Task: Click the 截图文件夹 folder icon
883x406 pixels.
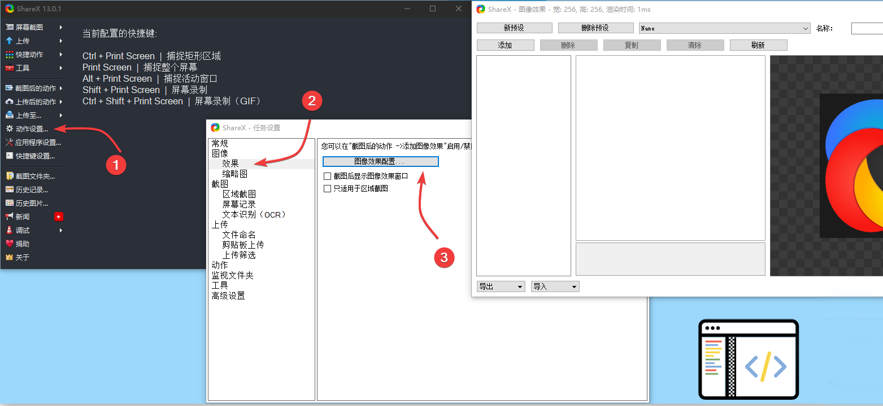Action: click(x=9, y=176)
